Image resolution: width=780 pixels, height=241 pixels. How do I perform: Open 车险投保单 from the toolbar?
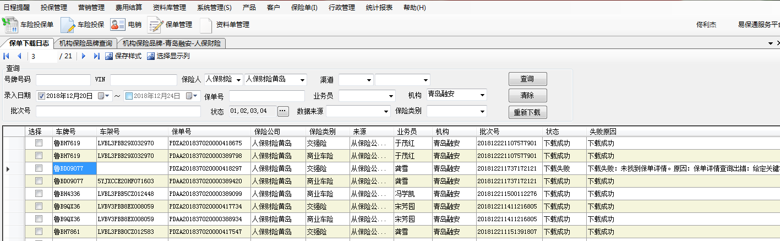coord(28,25)
